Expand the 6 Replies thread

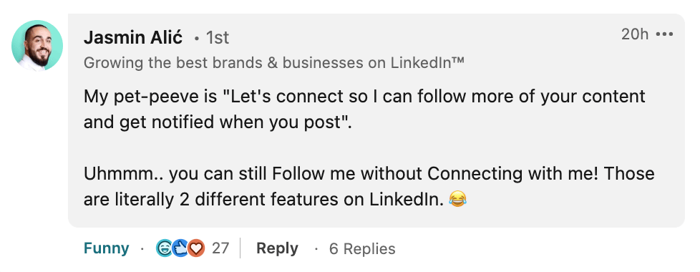coord(362,249)
